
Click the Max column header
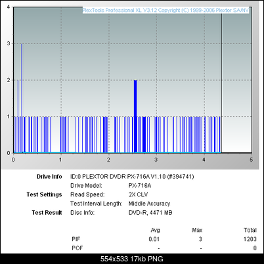(197, 231)
